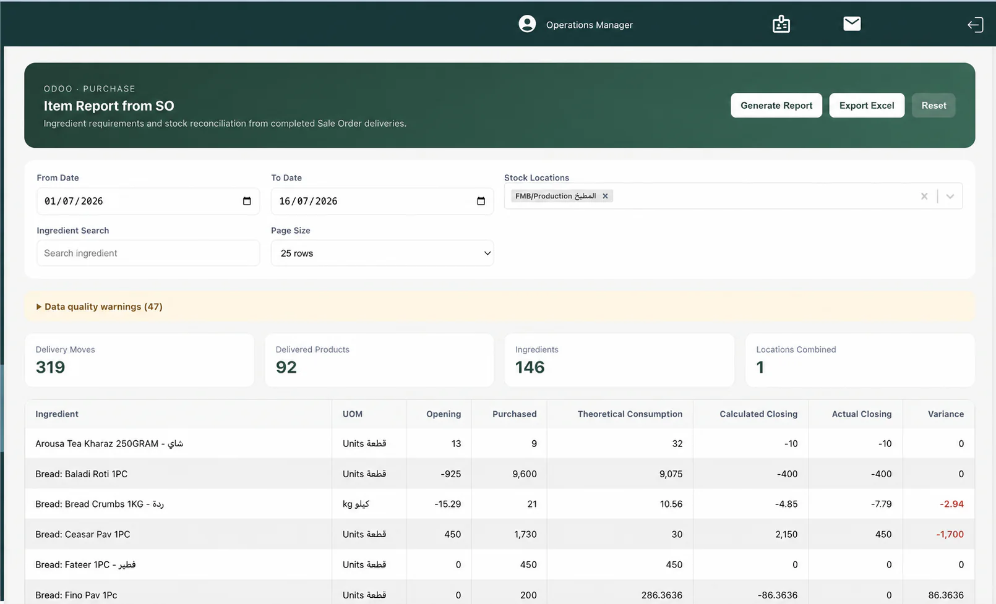Click the logout icon in top bar

point(975,25)
